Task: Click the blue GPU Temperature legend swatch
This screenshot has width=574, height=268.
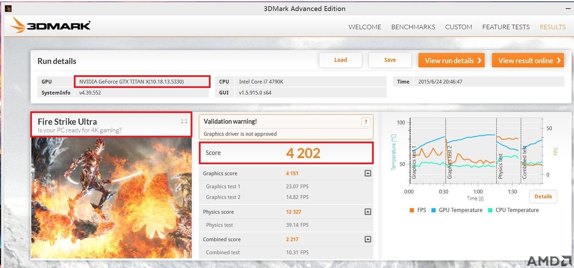Action: coord(433,210)
